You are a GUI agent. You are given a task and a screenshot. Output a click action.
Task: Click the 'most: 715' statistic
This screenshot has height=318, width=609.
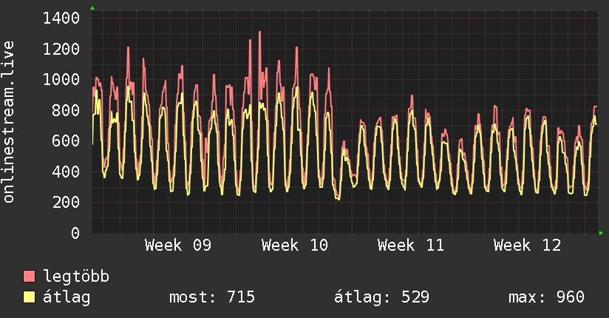point(212,297)
